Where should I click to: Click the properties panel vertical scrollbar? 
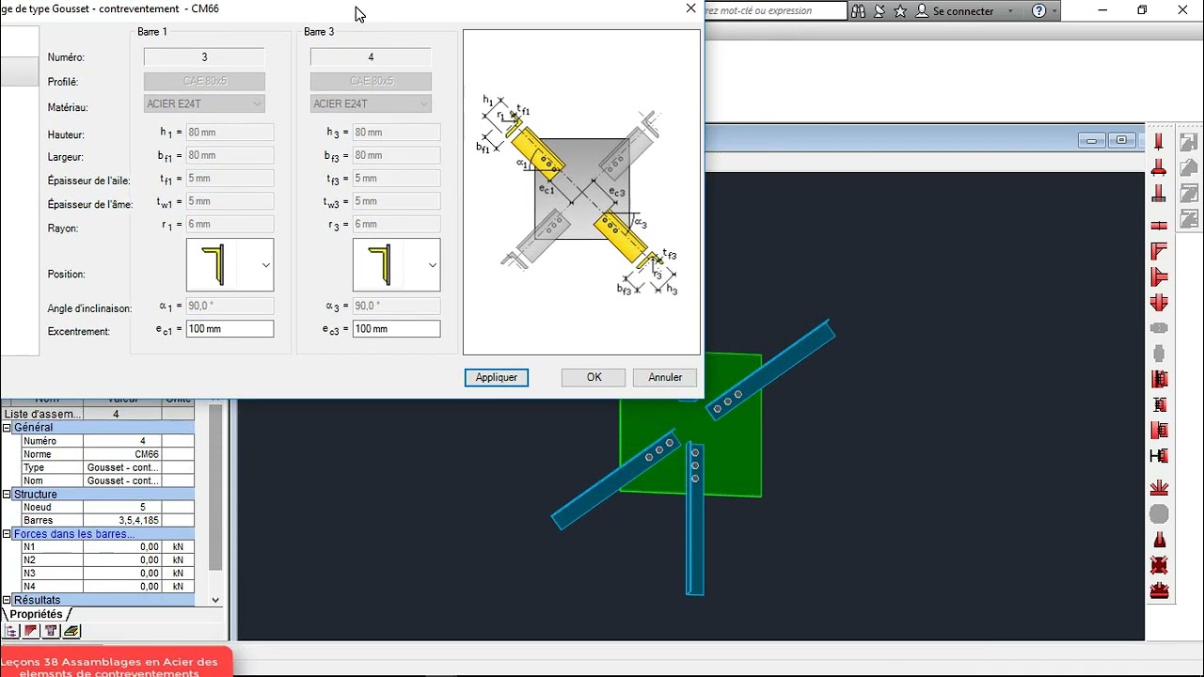[x=215, y=487]
